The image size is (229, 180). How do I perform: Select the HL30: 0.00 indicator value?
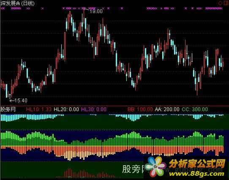coord(94,109)
